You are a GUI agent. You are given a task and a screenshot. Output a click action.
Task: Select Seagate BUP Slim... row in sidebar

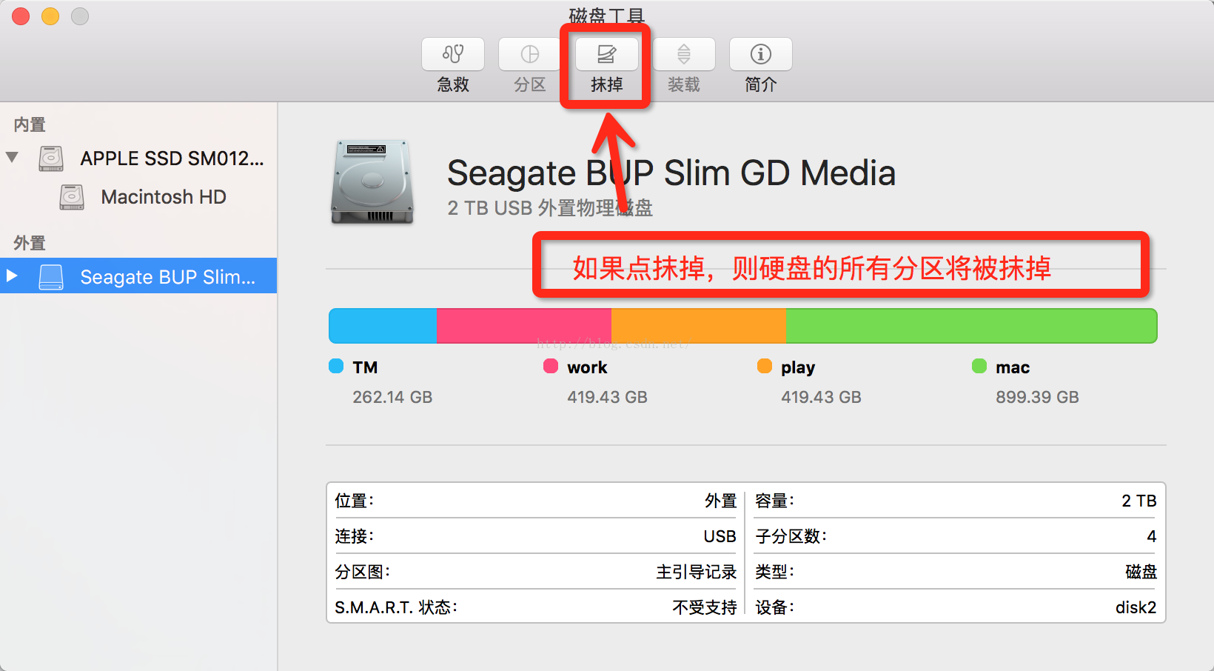[138, 276]
